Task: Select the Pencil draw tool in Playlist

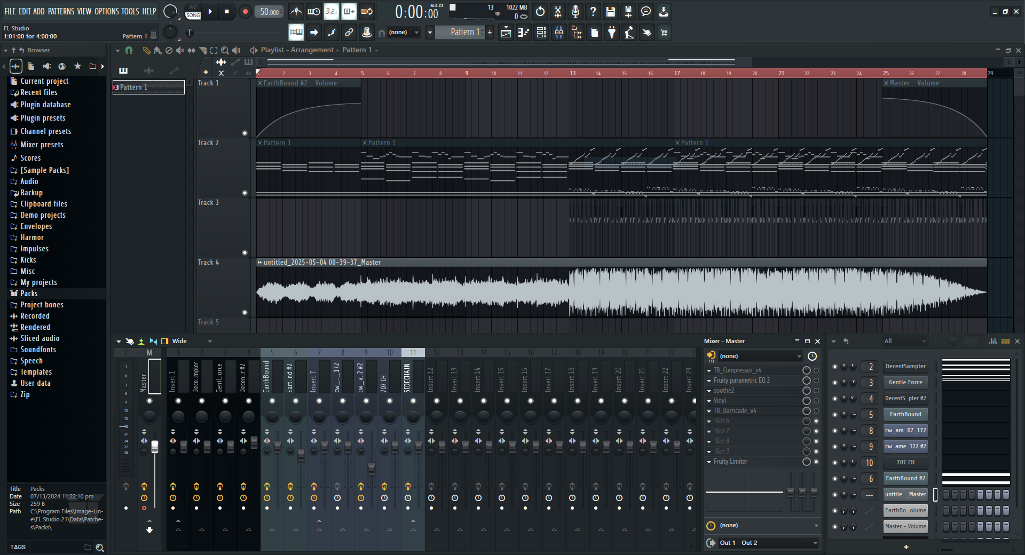Action: tap(146, 50)
